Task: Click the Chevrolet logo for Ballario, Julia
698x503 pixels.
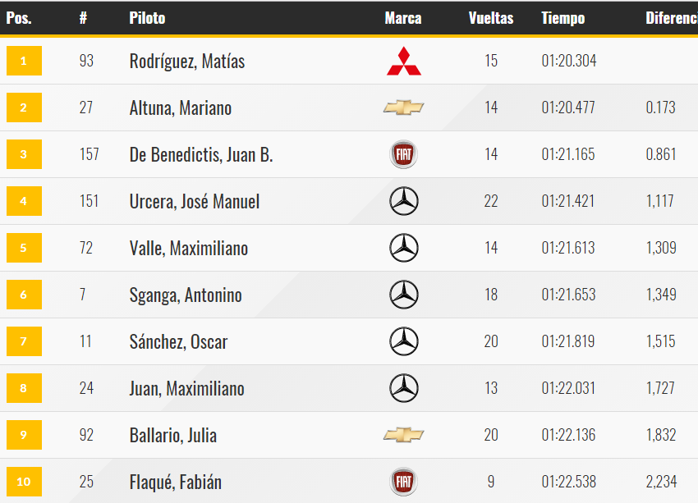Action: pyautogui.click(x=404, y=435)
